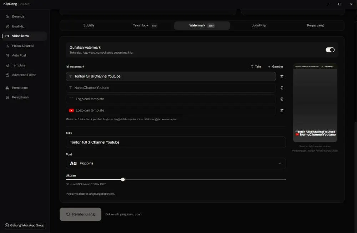357x233 pixels.
Task: Delete the first Tonton full watermark entry
Action: coord(282,76)
